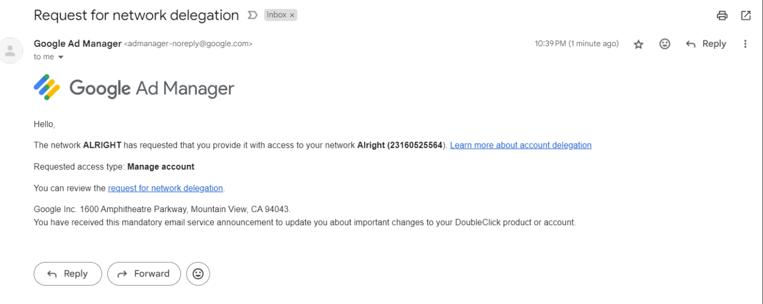Click the sender name Google Ad Manager
The image size is (763, 304).
[x=77, y=44]
